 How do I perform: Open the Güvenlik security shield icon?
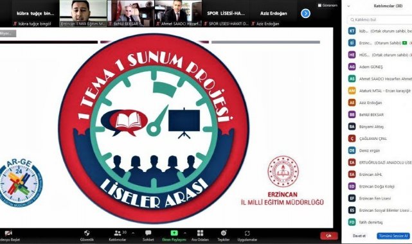(x=87, y=232)
